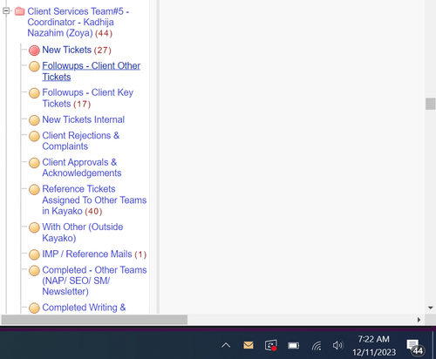Click the orange icon beside Client Approvals & Acknowledgements

34,163
